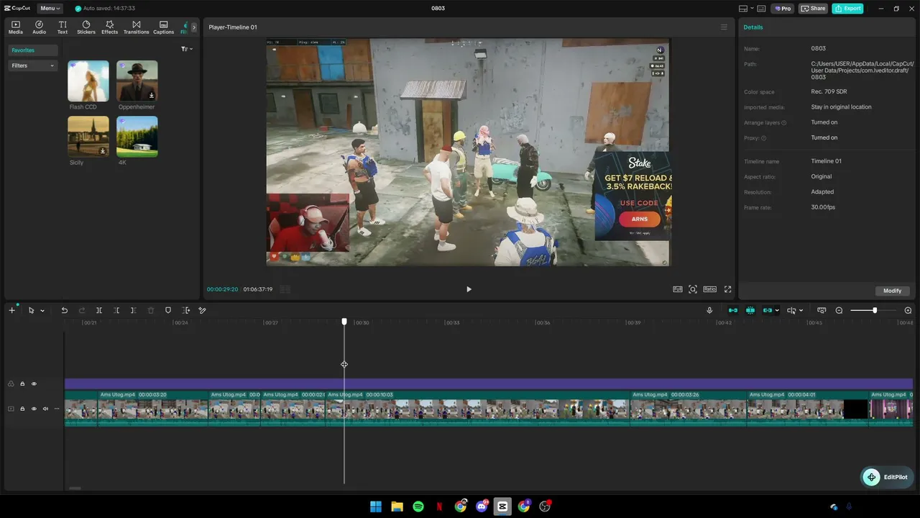Switch to the Effects tab

pyautogui.click(x=109, y=27)
